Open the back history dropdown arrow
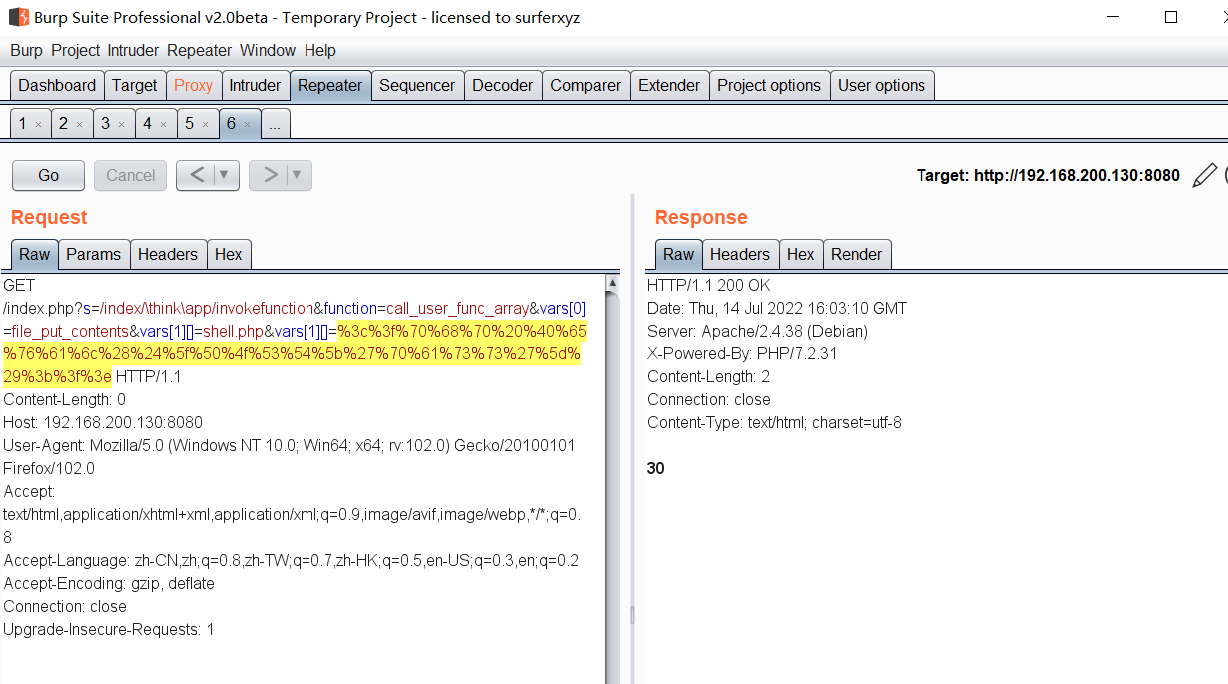The width and height of the screenshot is (1228, 684). pyautogui.click(x=225, y=175)
